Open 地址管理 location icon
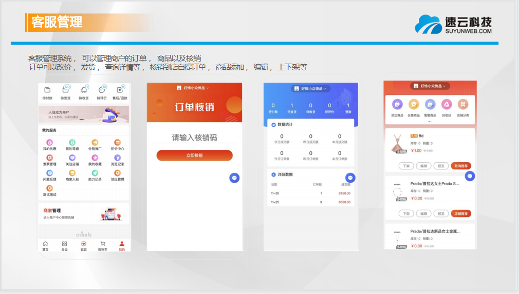This screenshot has height=294, width=519. coord(118,173)
